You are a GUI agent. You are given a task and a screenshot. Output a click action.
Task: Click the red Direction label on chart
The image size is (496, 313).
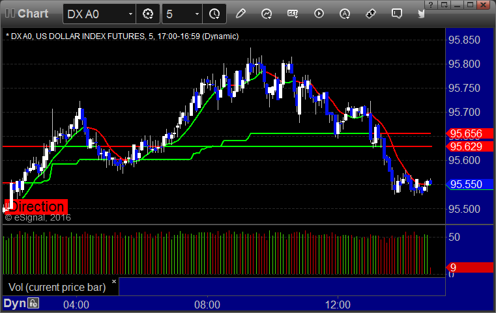[36, 206]
